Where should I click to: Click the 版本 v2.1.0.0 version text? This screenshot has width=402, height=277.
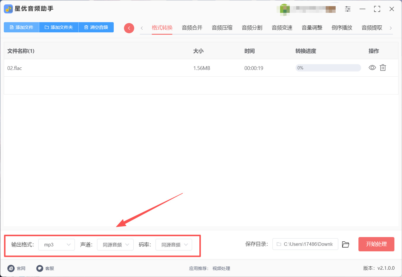tap(379, 268)
